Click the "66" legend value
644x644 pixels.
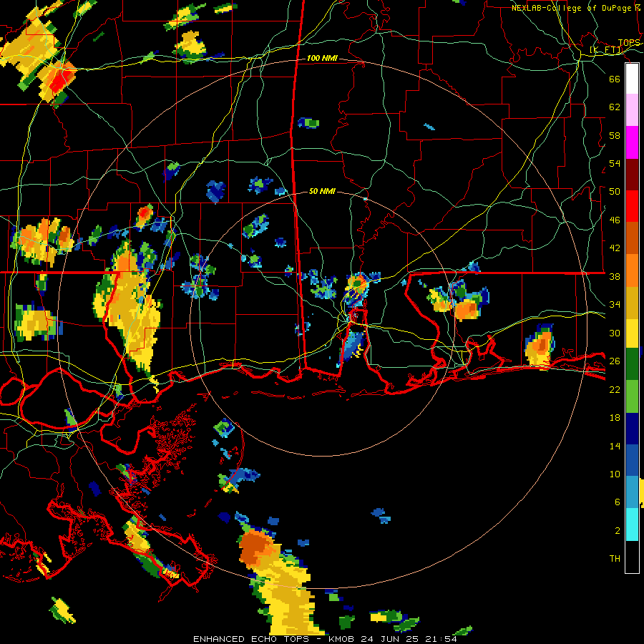tap(615, 79)
